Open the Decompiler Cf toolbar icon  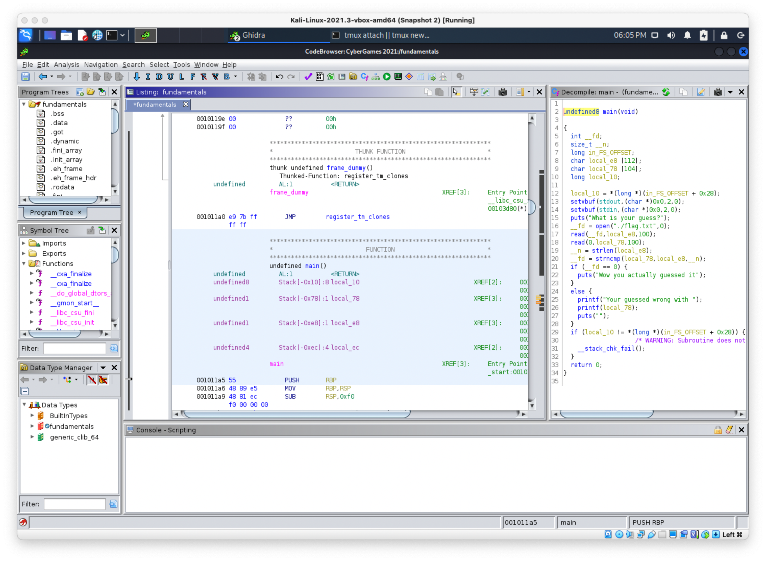(365, 77)
